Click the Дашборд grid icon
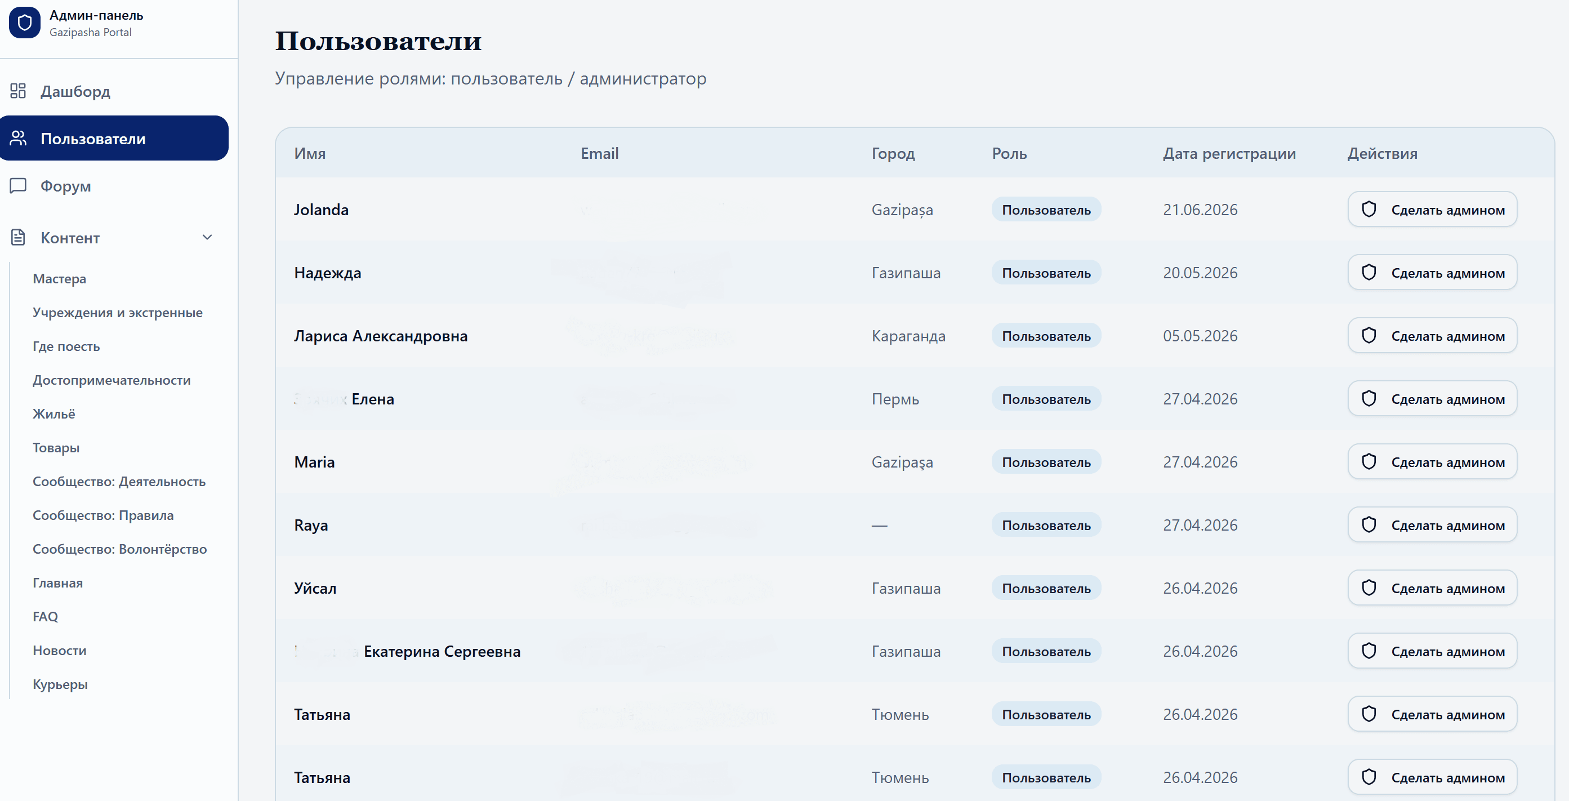1569x801 pixels. tap(18, 91)
